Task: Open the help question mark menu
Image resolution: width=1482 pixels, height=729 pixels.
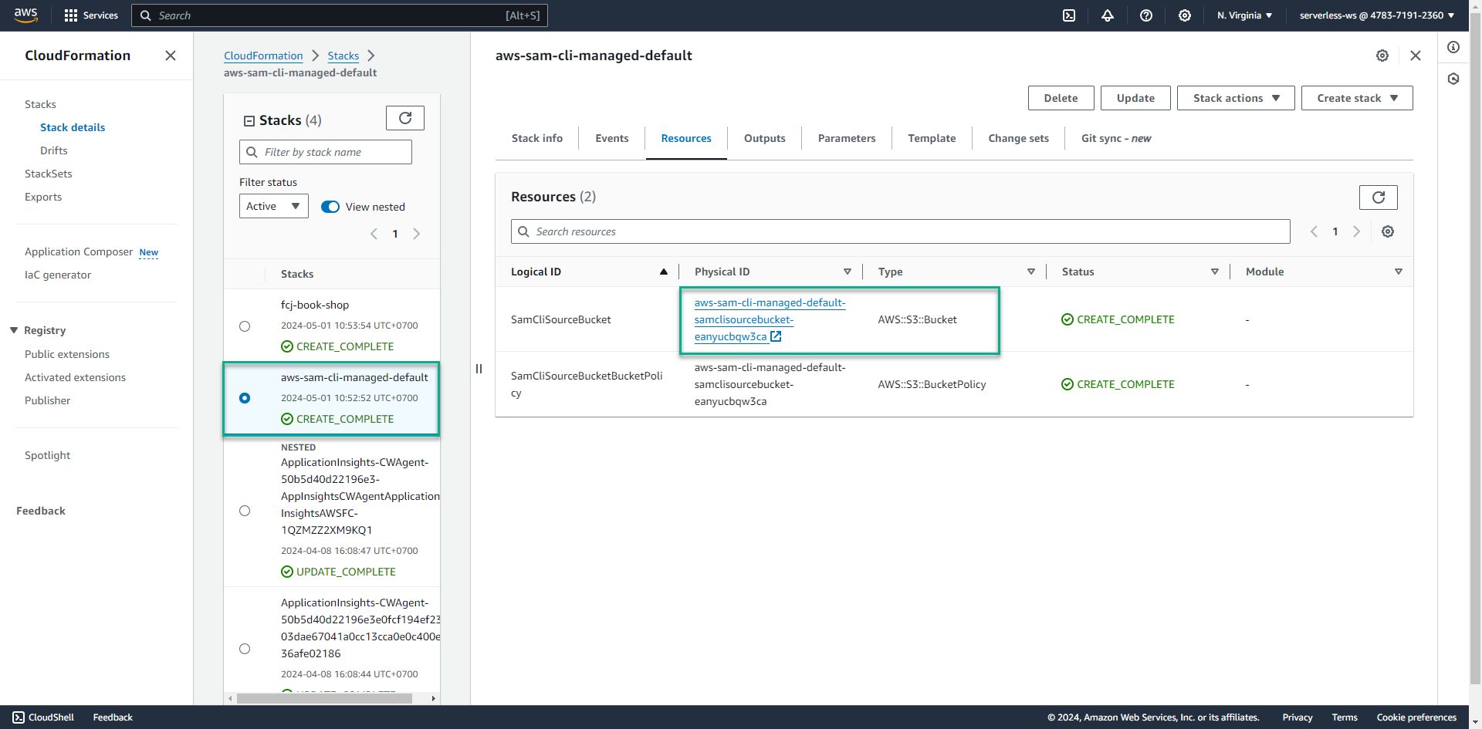Action: coord(1146,15)
